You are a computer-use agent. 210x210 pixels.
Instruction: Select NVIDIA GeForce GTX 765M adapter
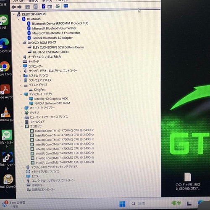point(52,103)
